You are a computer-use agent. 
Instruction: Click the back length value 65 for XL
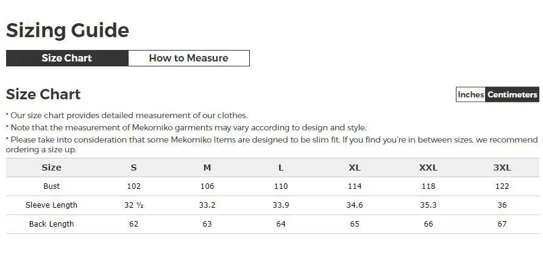click(355, 224)
